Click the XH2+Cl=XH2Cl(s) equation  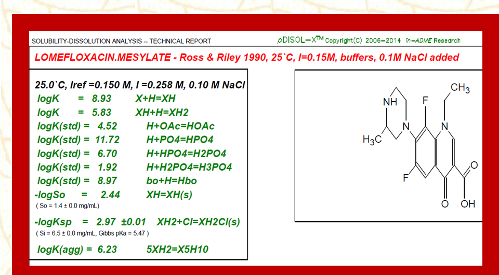coord(198,222)
